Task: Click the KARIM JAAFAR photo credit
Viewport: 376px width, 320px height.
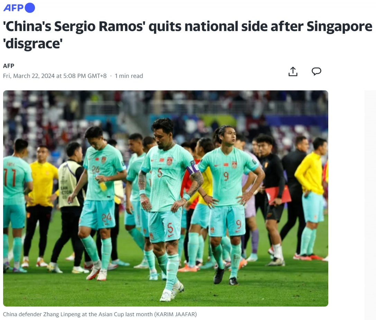Action: [x=175, y=314]
